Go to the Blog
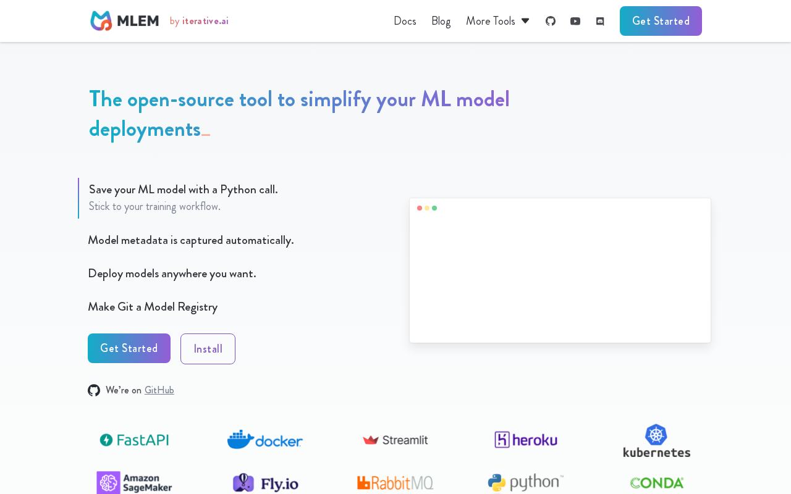The image size is (791, 494). pyautogui.click(x=441, y=21)
